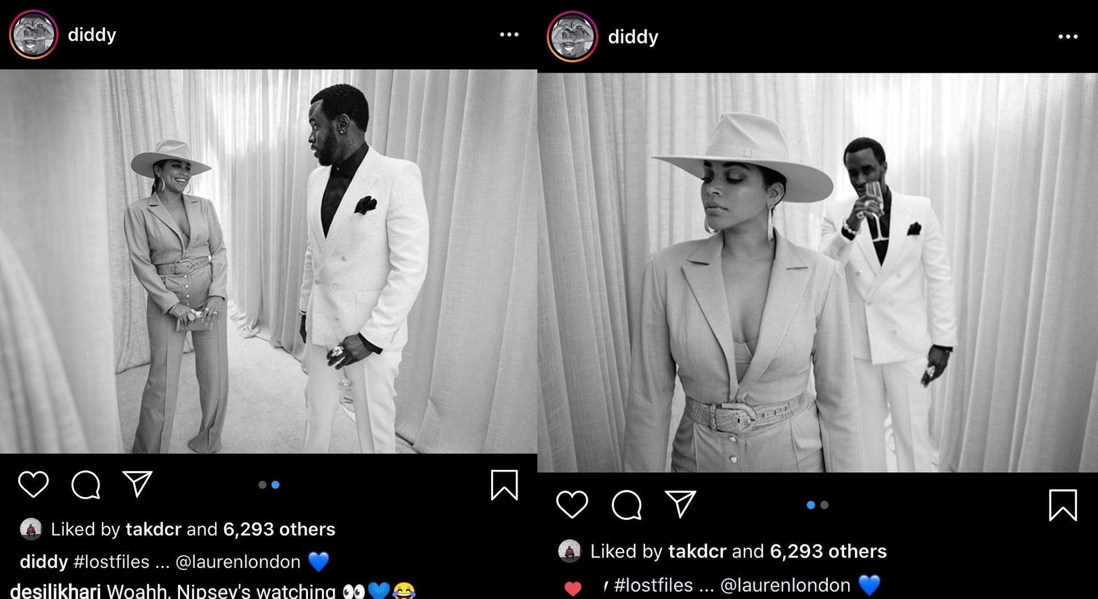Screen dimensions: 1098x599
Task: Open the diddy username on left post header
Action: point(92,35)
